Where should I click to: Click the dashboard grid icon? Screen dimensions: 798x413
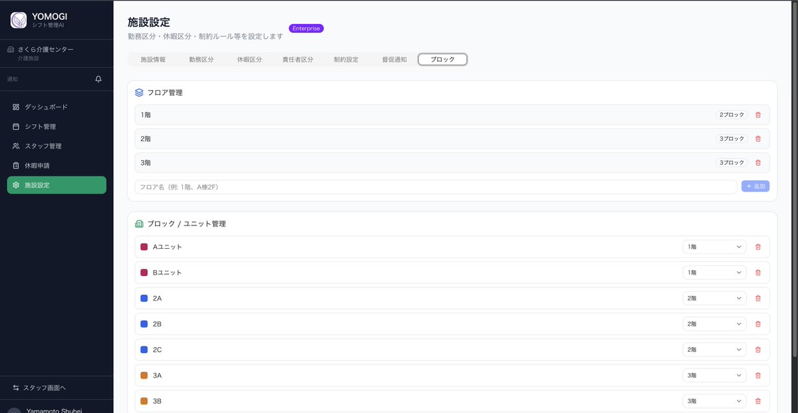pyautogui.click(x=16, y=107)
